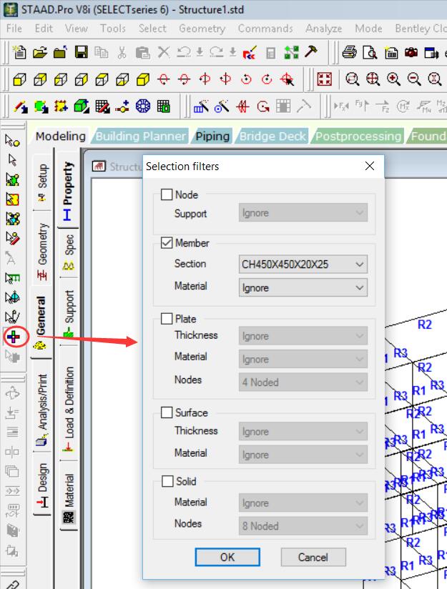
Task: Click the New Structure file icon
Action: click(x=19, y=52)
